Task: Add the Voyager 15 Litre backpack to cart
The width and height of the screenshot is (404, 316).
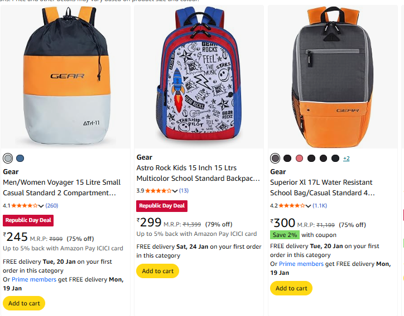Action: (x=24, y=303)
